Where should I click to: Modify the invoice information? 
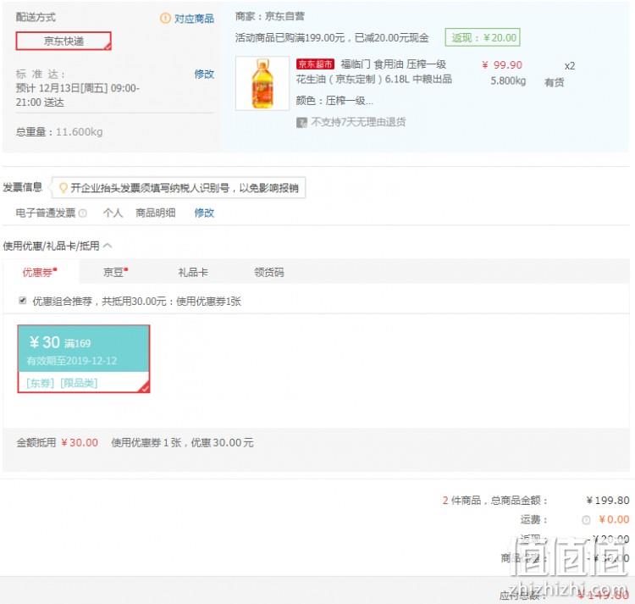204,213
